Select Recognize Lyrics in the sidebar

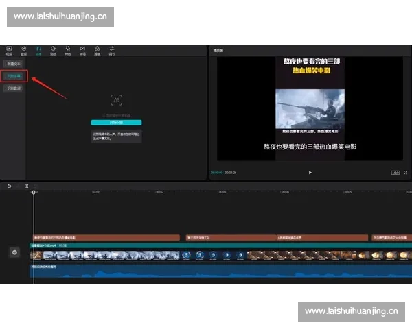[14, 88]
